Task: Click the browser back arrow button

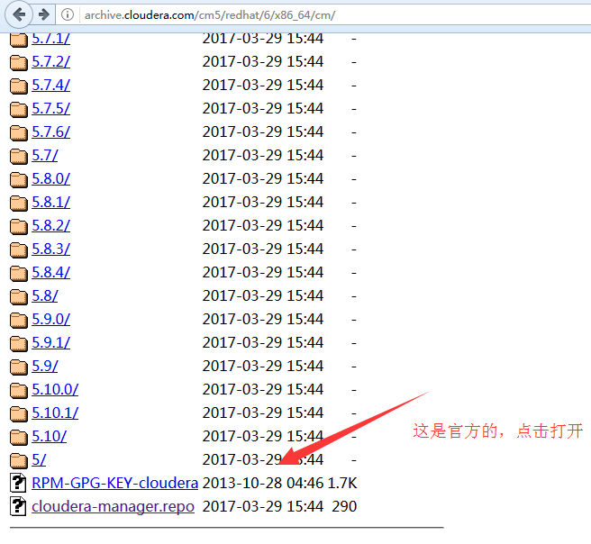Action: [19, 14]
